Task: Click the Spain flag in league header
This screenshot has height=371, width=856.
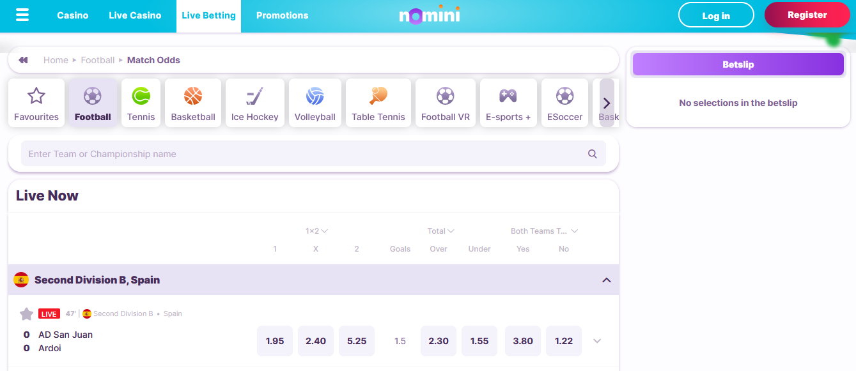Action: point(21,280)
